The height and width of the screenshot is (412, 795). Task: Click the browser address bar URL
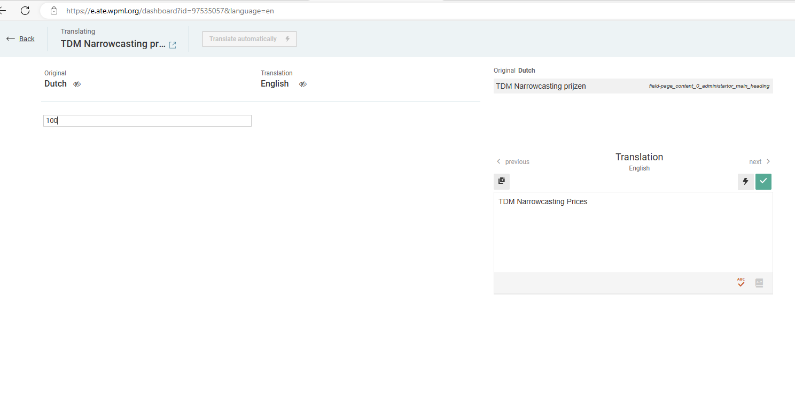(170, 11)
